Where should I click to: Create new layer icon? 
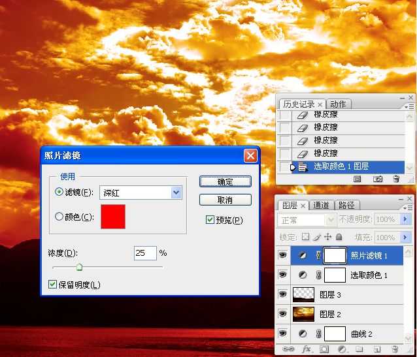click(x=377, y=349)
